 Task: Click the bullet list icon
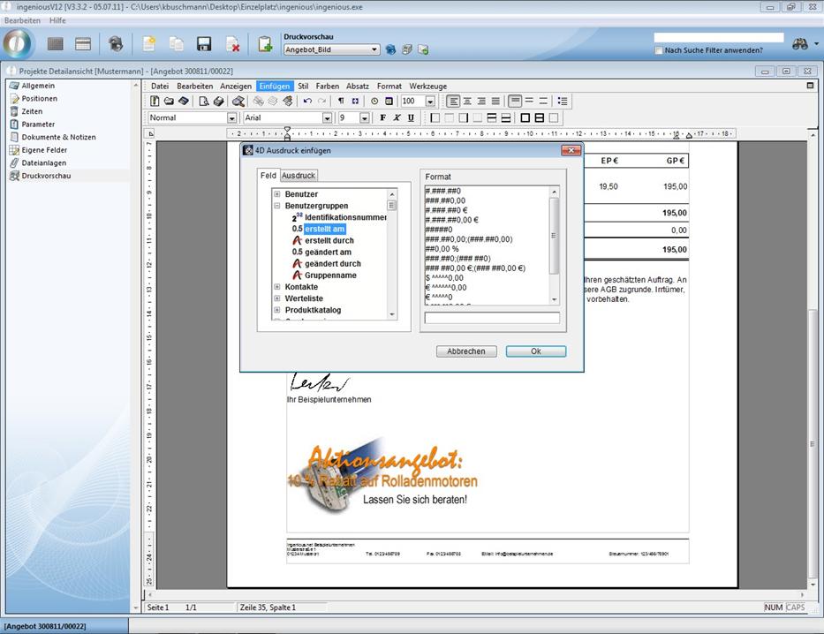[x=563, y=102]
